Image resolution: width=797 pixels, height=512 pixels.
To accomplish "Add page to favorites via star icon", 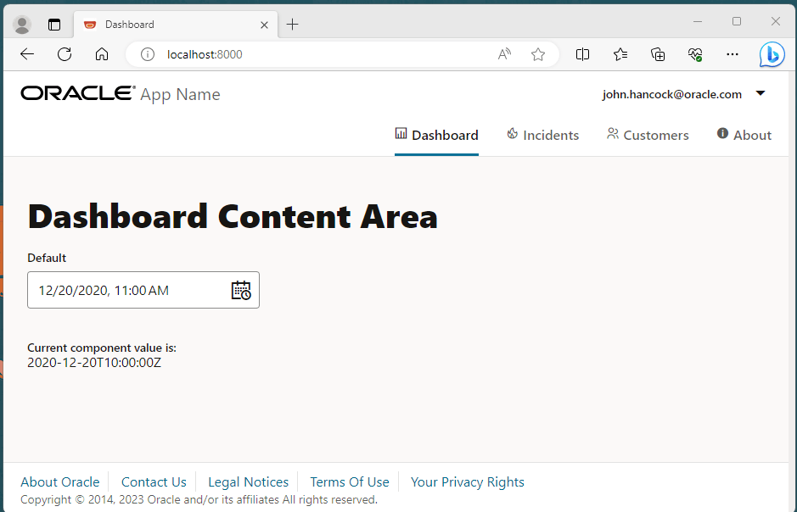I will [x=537, y=54].
